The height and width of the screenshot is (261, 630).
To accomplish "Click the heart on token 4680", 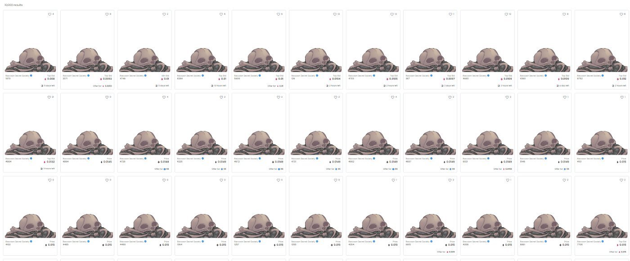I will [507, 14].
